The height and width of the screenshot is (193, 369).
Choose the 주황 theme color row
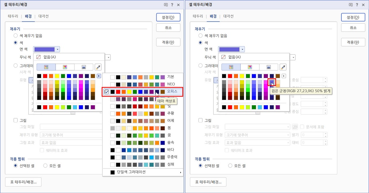point(143,113)
